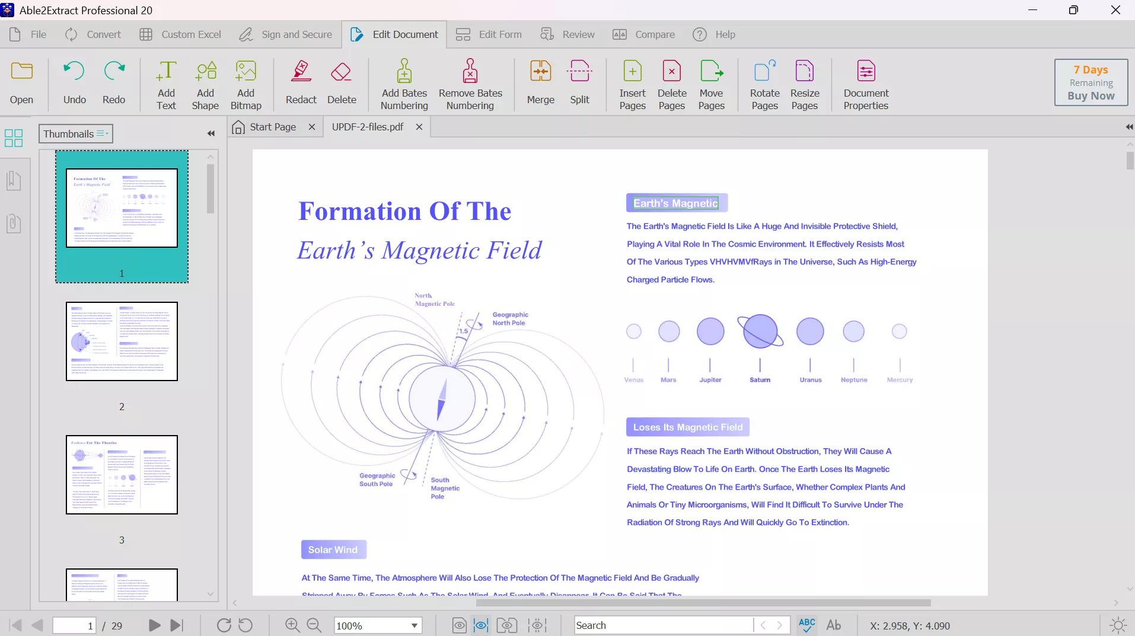This screenshot has width=1135, height=636.
Task: Open the Attachments panel
Action: point(14,223)
